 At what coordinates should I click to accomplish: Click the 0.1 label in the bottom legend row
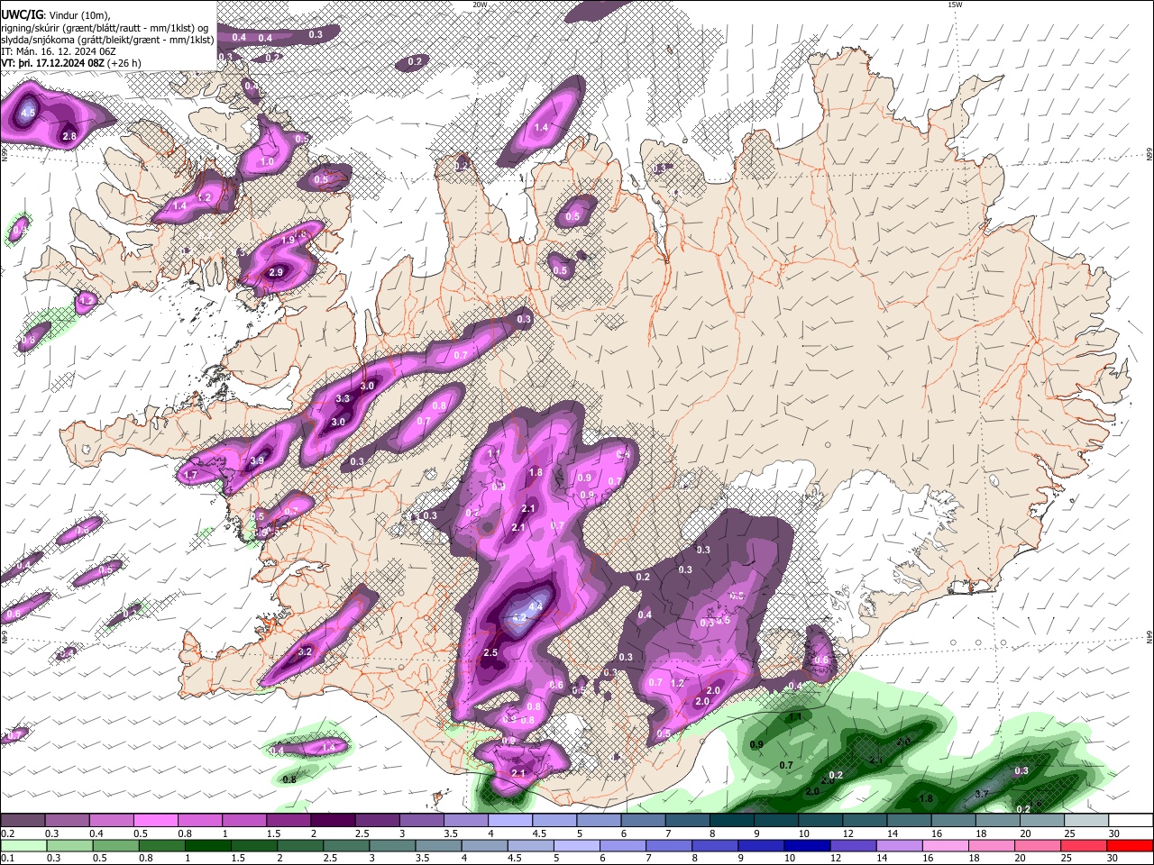click(7, 859)
